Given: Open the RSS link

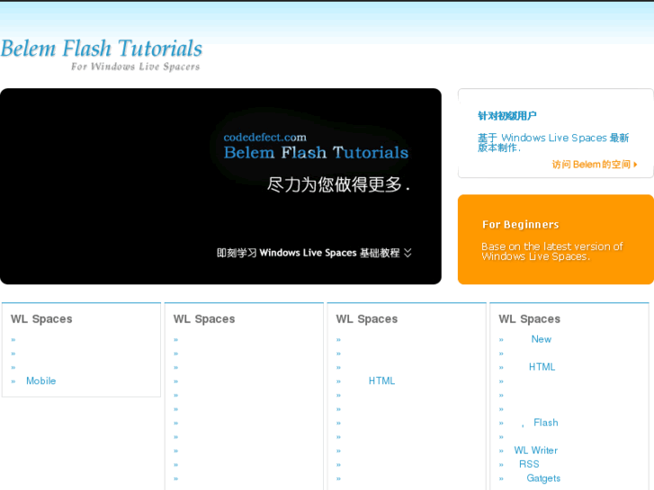Looking at the screenshot, I should [529, 464].
